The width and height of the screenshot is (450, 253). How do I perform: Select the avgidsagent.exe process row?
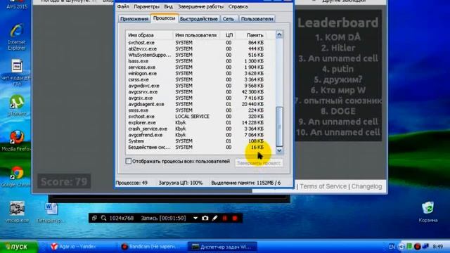(x=195, y=104)
